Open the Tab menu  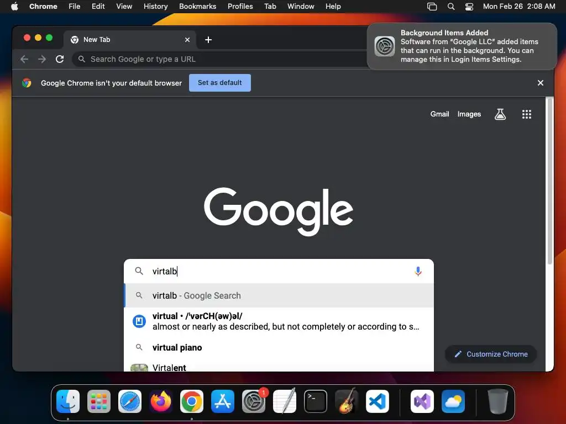point(270,7)
